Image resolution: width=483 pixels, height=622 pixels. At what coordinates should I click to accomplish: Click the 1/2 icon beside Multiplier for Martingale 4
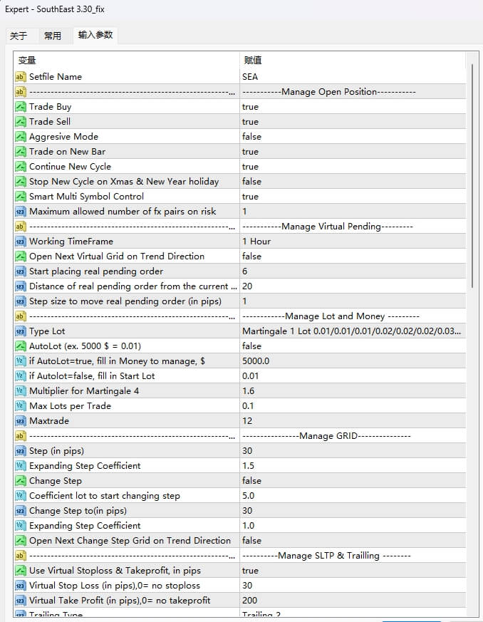coord(21,390)
